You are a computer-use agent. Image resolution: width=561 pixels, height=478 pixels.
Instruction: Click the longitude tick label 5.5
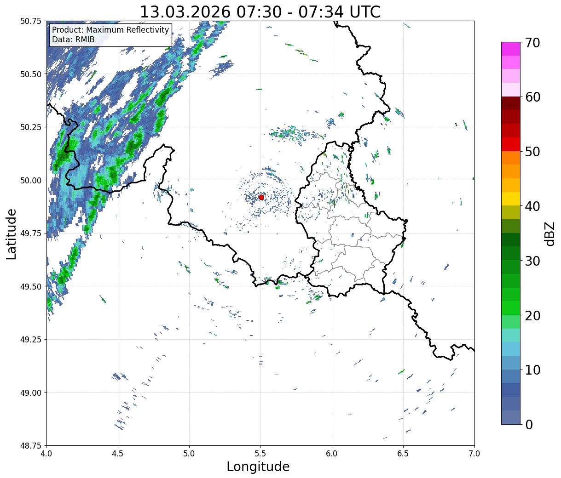[x=260, y=453]
